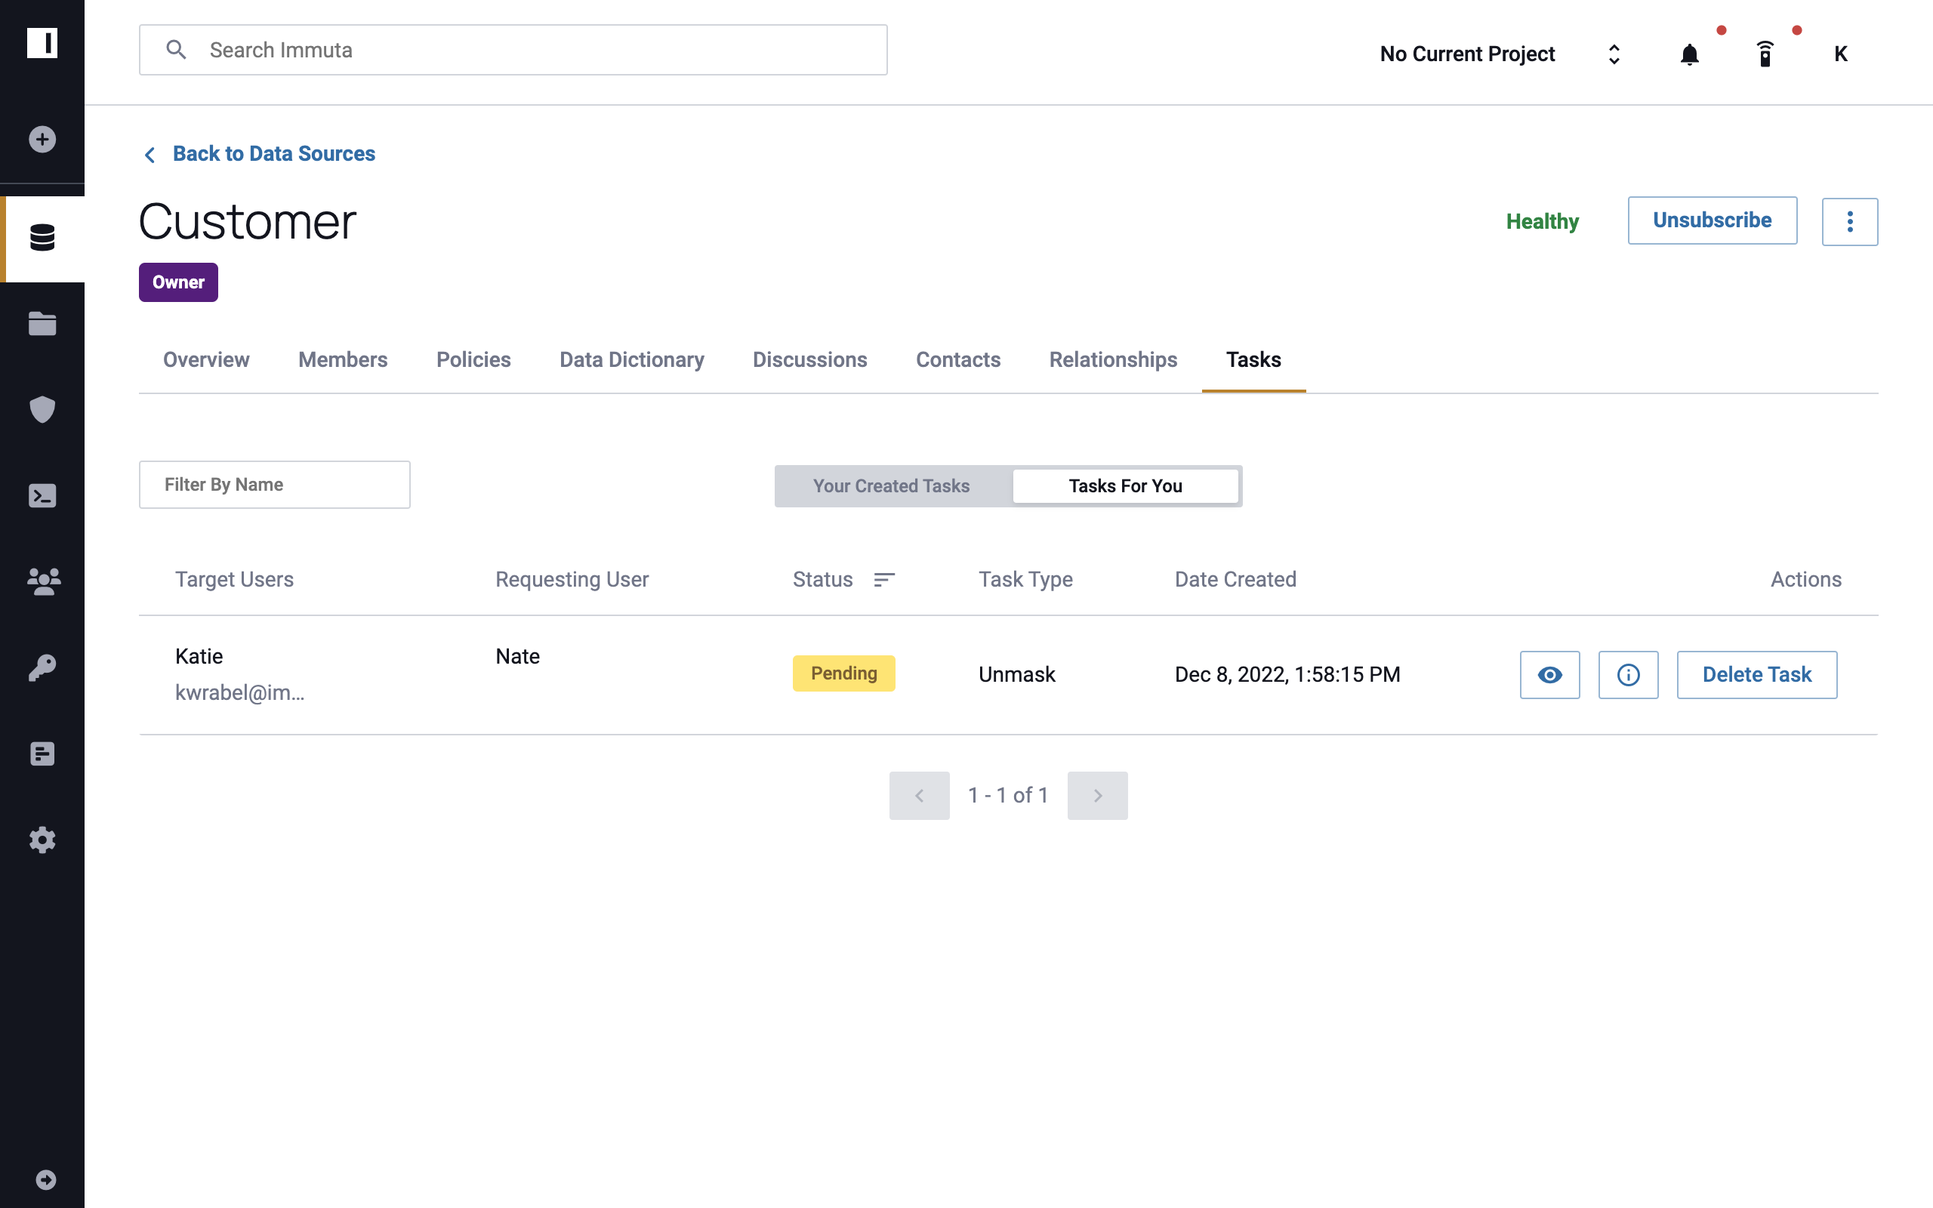Click the Filter By Name field
Image resolution: width=1933 pixels, height=1208 pixels.
coord(274,484)
